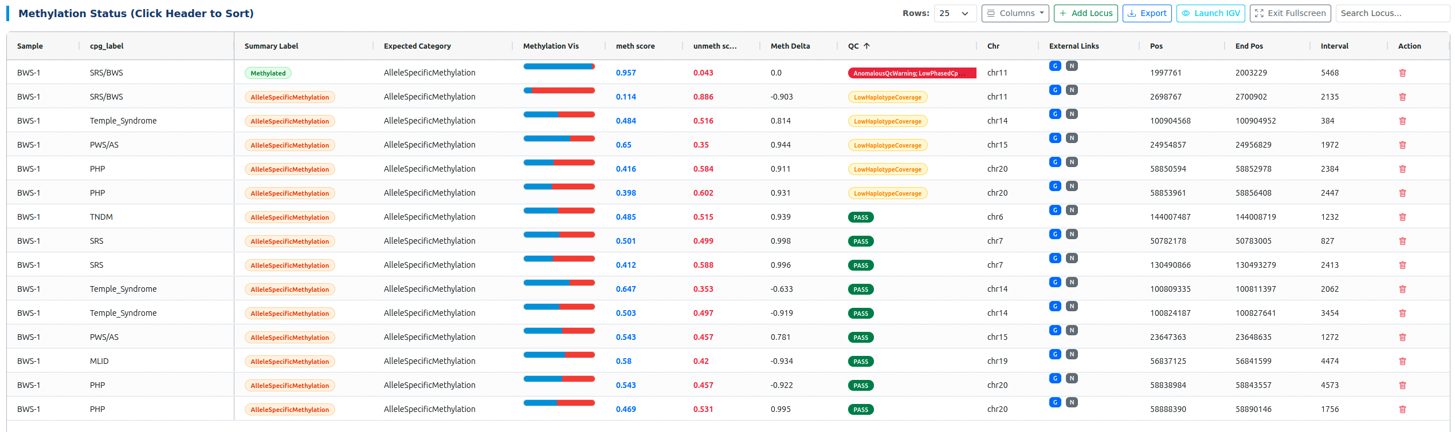Screen dimensions: 1455x432
Task: Sort by cpg_label column header
Action: (107, 46)
